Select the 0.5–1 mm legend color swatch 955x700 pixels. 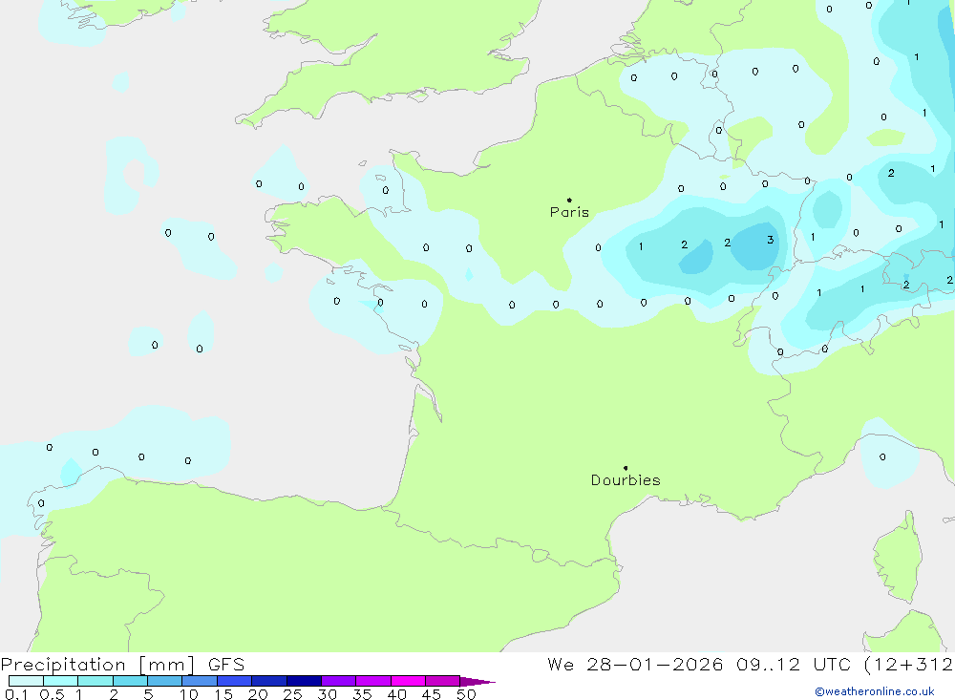point(60,681)
